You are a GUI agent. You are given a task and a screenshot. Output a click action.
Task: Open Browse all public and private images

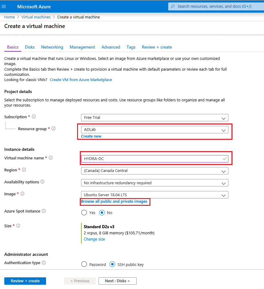tap(115, 201)
